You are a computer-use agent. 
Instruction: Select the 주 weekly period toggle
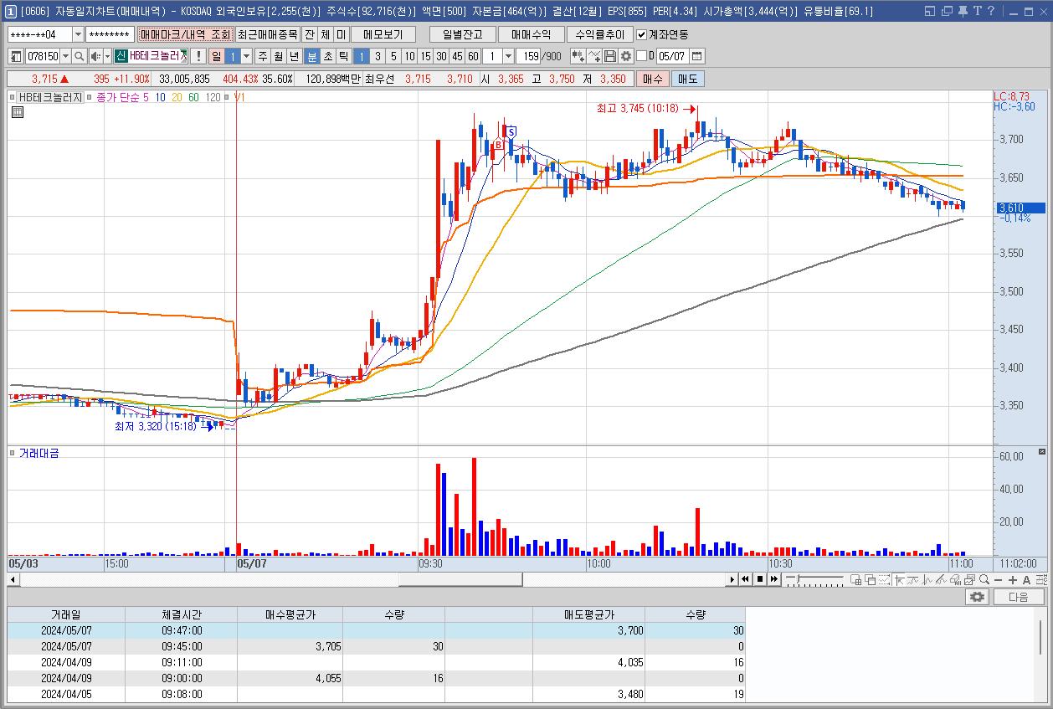(x=263, y=56)
